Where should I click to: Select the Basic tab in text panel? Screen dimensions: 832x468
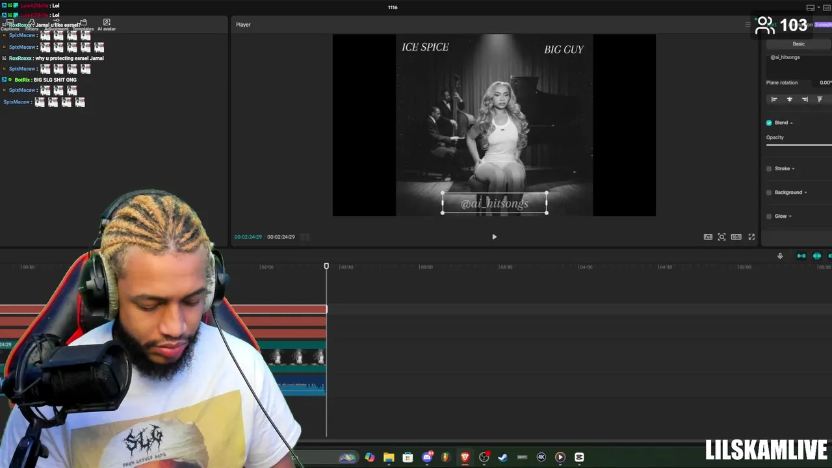pos(798,44)
